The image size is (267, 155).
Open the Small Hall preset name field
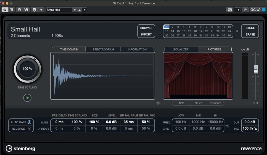58,10
